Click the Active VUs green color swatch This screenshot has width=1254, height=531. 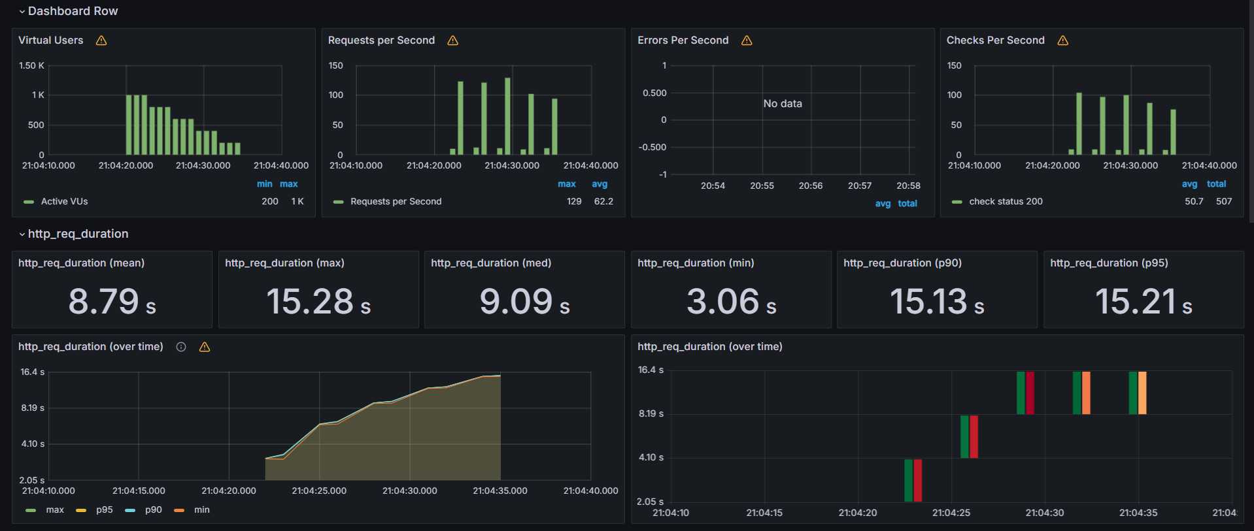pyautogui.click(x=29, y=202)
